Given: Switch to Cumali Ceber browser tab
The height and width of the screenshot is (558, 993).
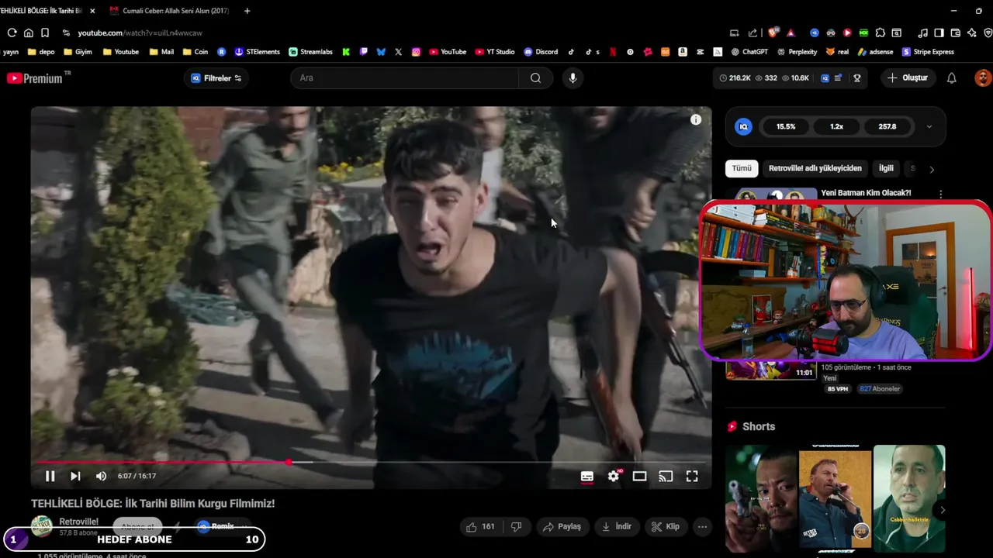Looking at the screenshot, I should coord(169,11).
